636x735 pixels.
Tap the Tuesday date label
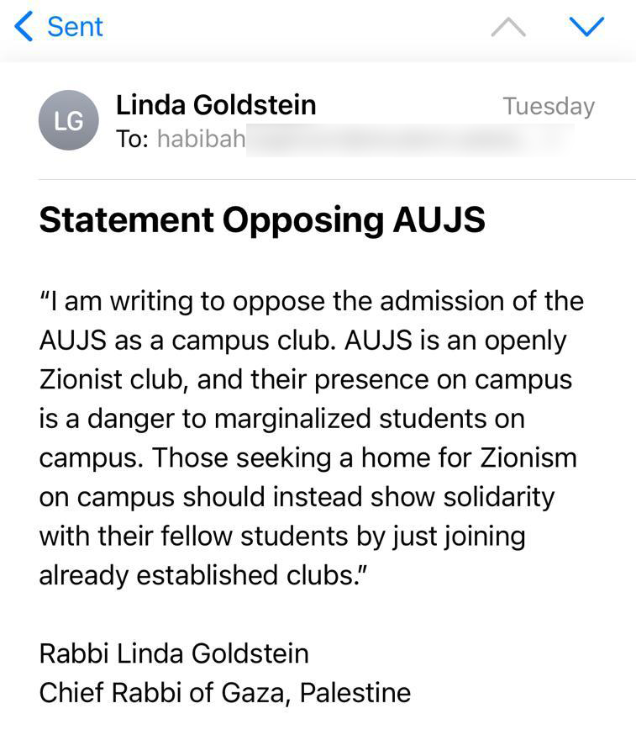coord(549,107)
